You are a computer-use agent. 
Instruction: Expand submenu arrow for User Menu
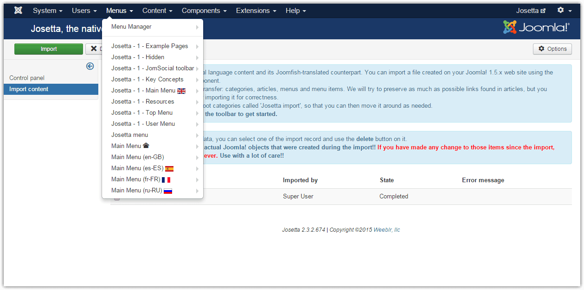(197, 124)
